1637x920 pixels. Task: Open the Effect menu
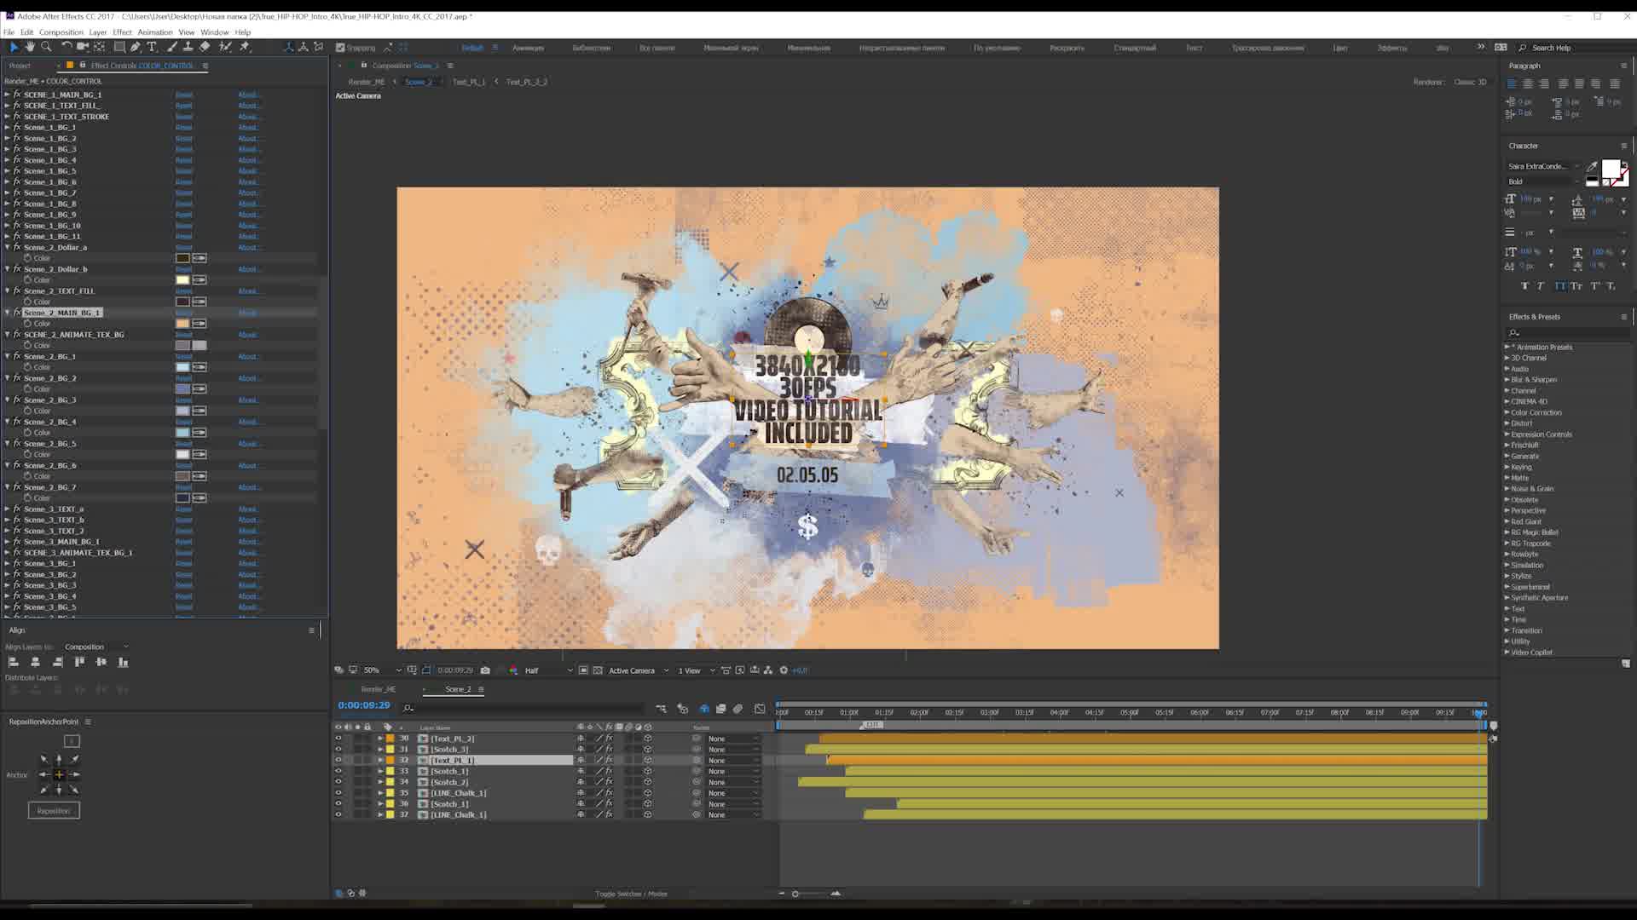coord(123,32)
